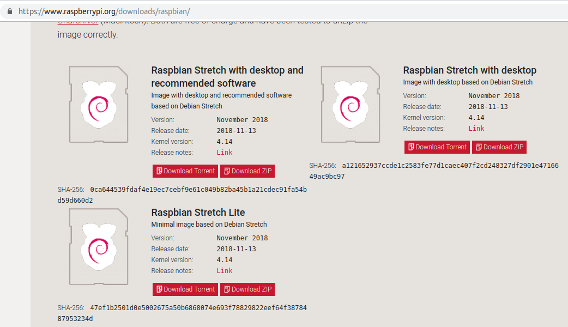The width and height of the screenshot is (568, 327).
Task: Click 'Image with desktop and recommended software' description
Action: point(221,101)
